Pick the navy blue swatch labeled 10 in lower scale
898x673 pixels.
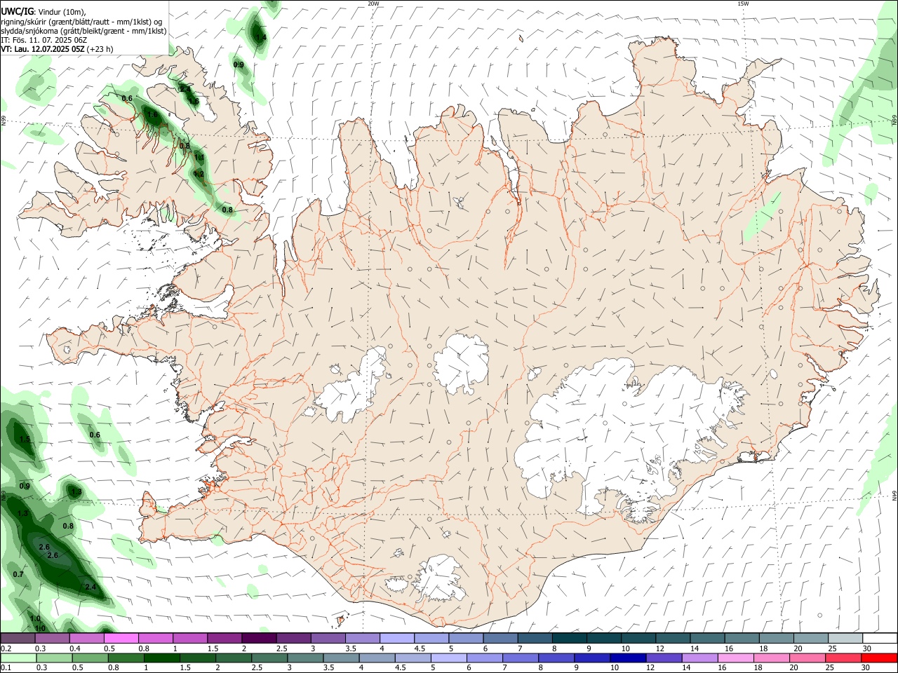628,658
